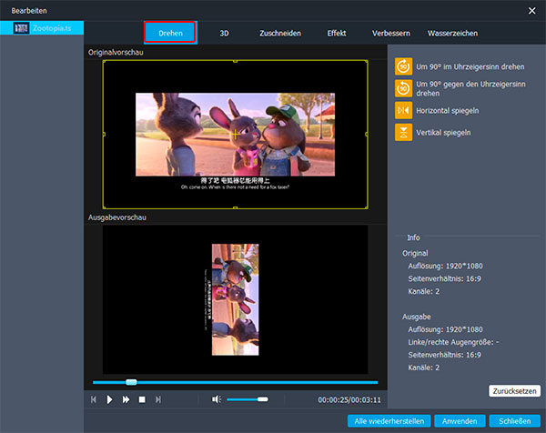This screenshot has height=433, width=546.
Task: Close the Bearbeiten window
Action: pos(531,11)
